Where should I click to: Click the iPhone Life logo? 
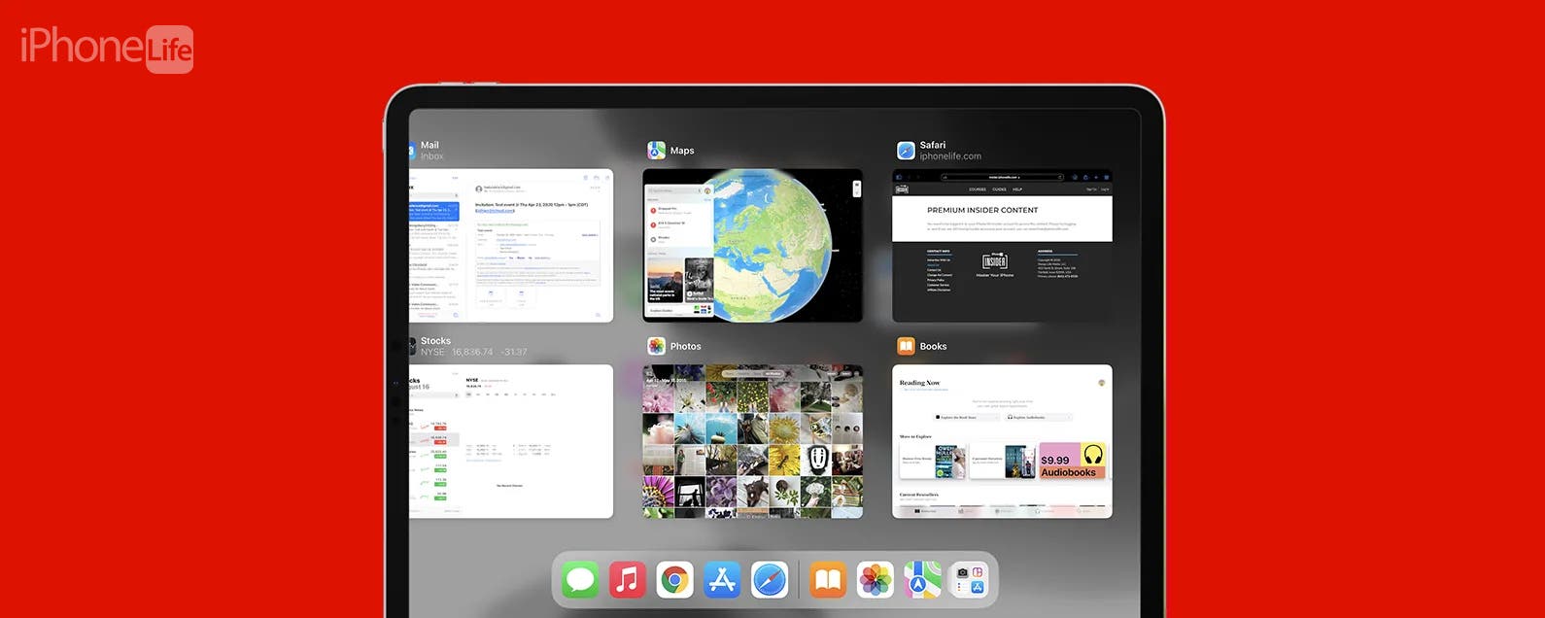pos(107,48)
